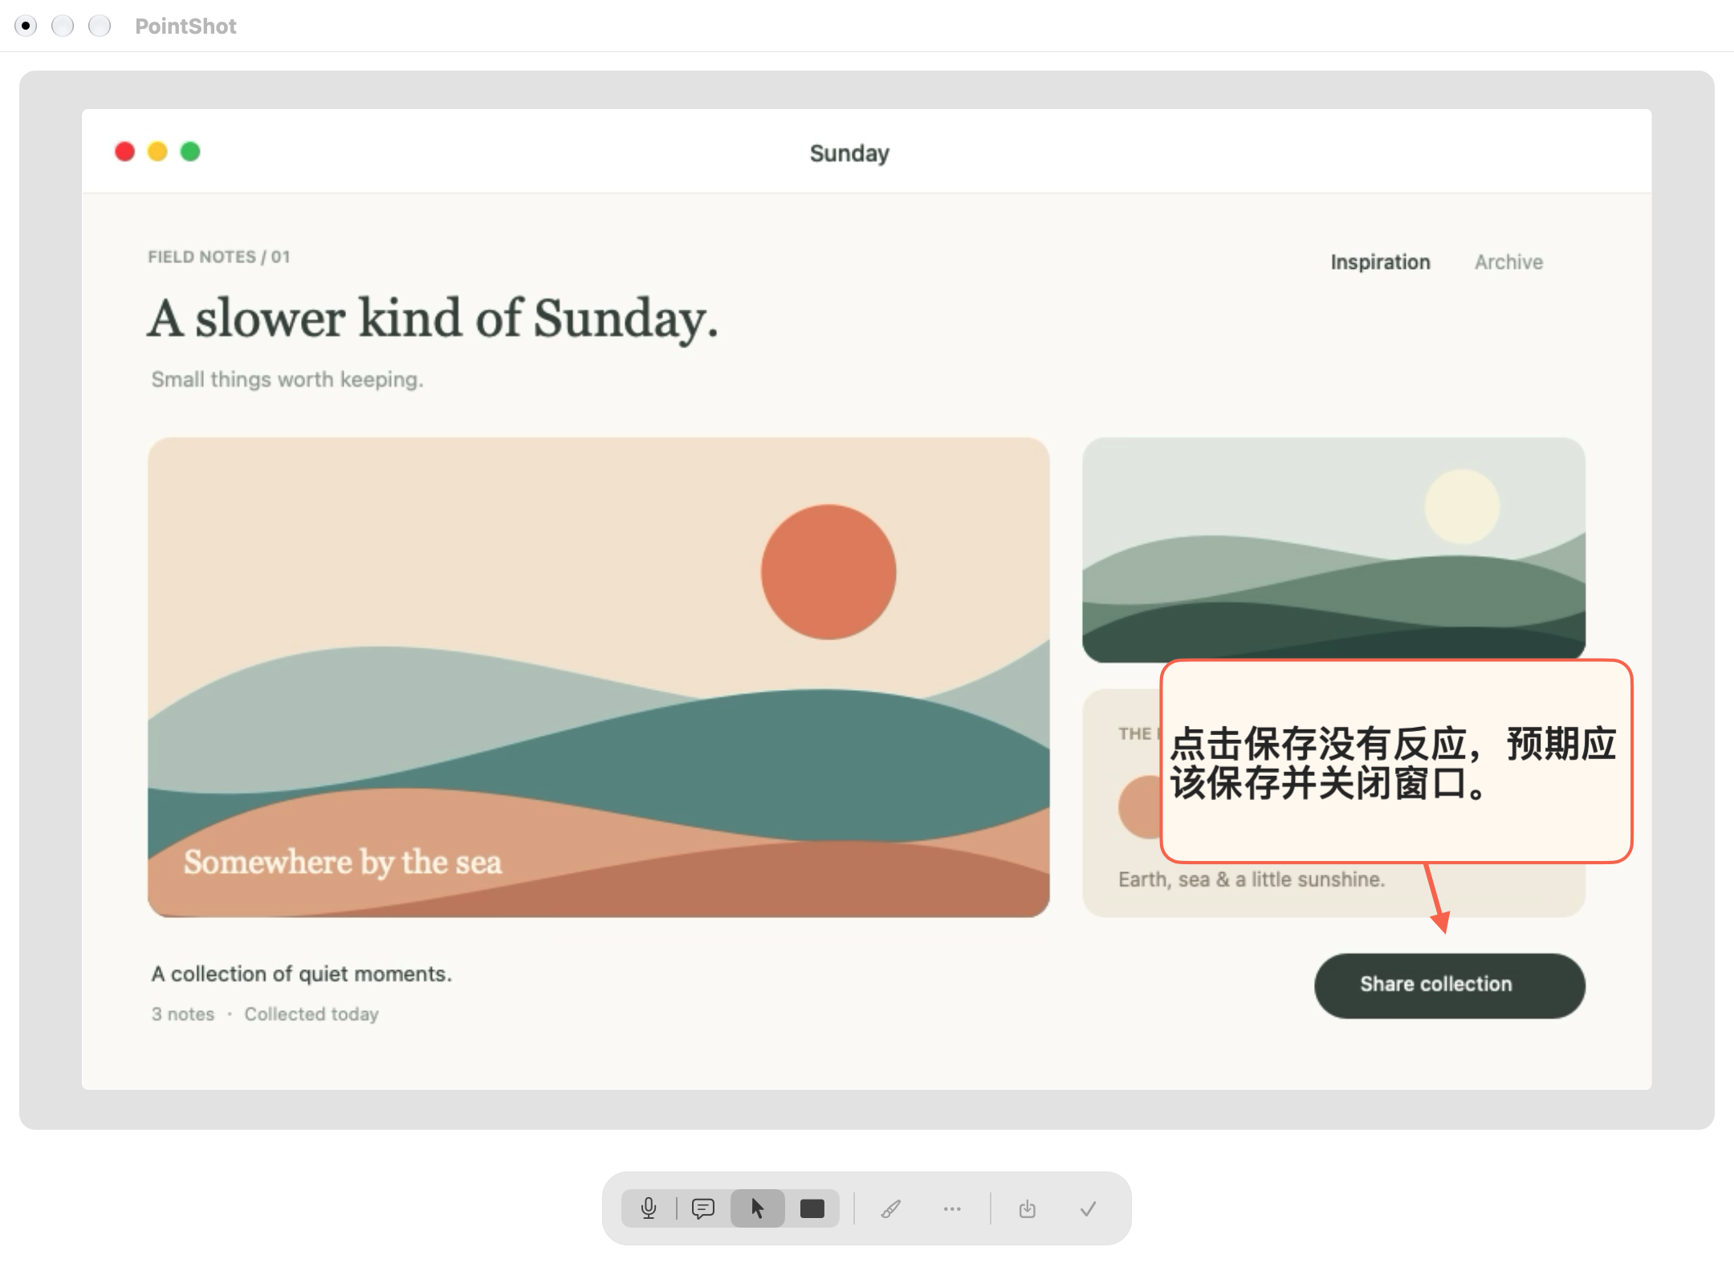Select the arrow pointer tool
Viewport: 1734px width, 1271px height.
coord(757,1208)
